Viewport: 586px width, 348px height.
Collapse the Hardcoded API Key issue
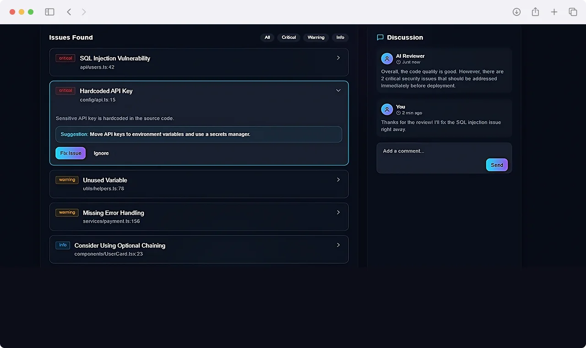[338, 91]
